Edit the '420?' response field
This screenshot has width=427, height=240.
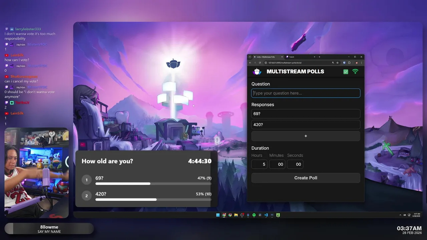[x=306, y=125]
